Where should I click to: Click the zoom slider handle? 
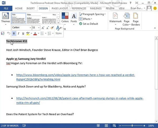point(132,125)
